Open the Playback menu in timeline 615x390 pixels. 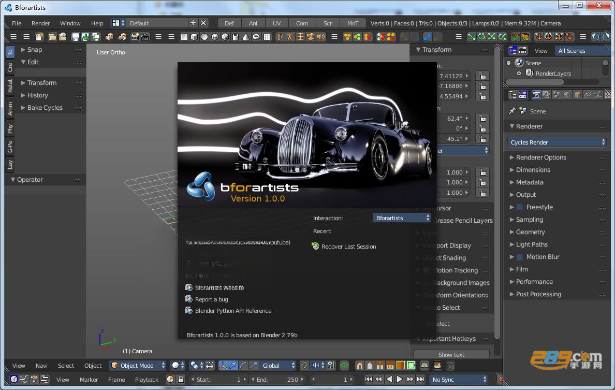147,380
